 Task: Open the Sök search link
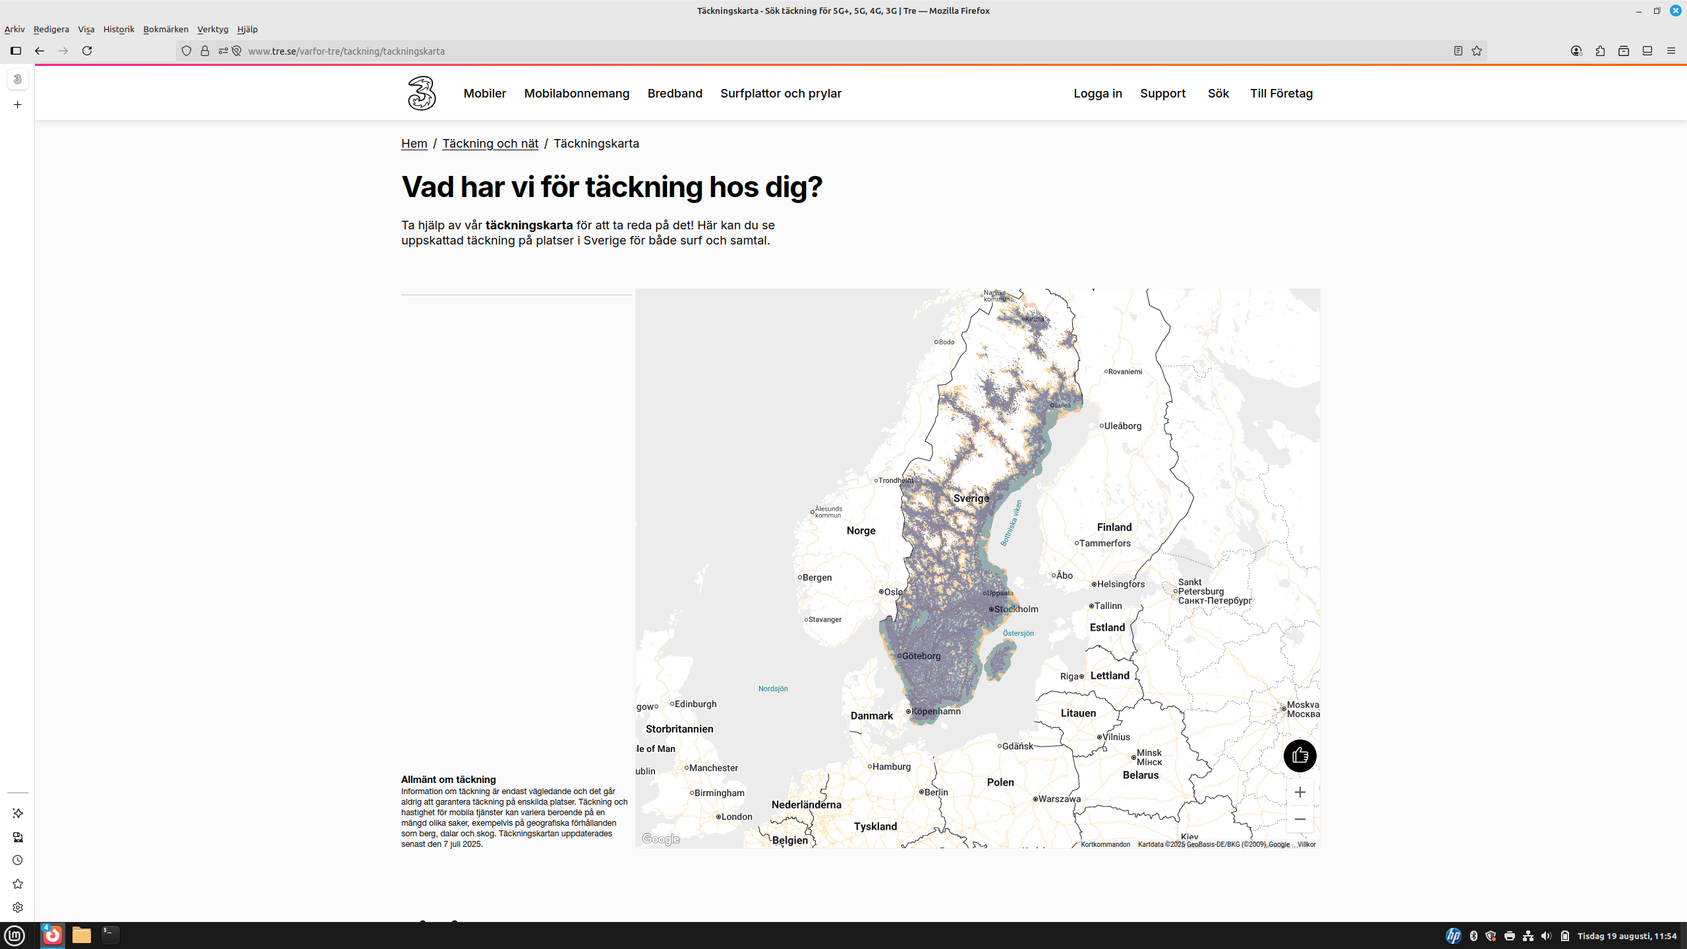[x=1218, y=94]
